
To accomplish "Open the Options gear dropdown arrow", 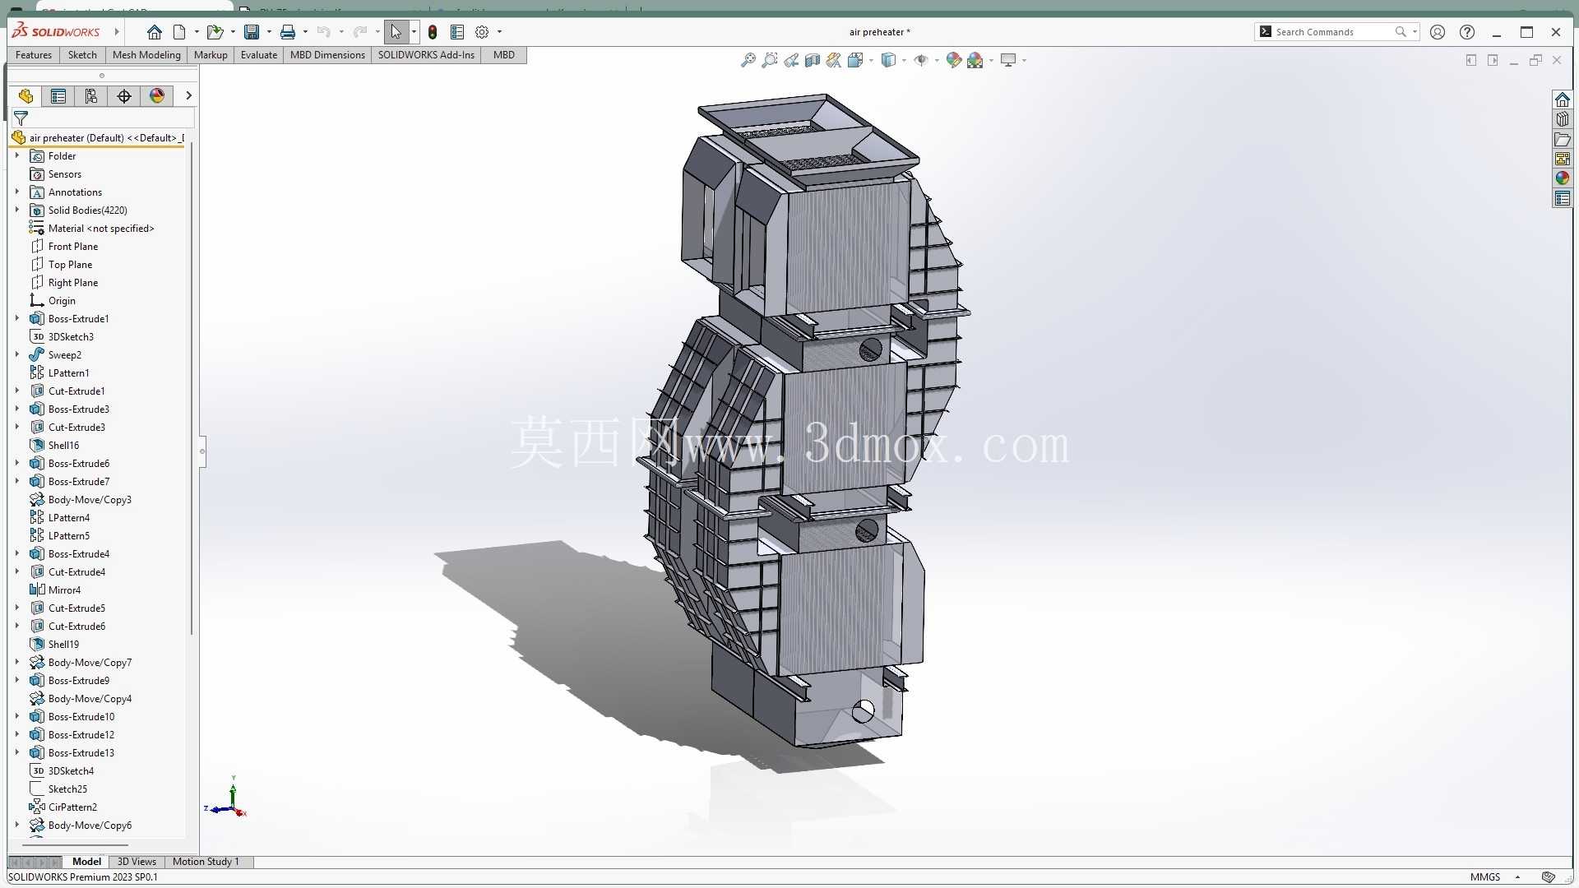I will pyautogui.click(x=499, y=32).
